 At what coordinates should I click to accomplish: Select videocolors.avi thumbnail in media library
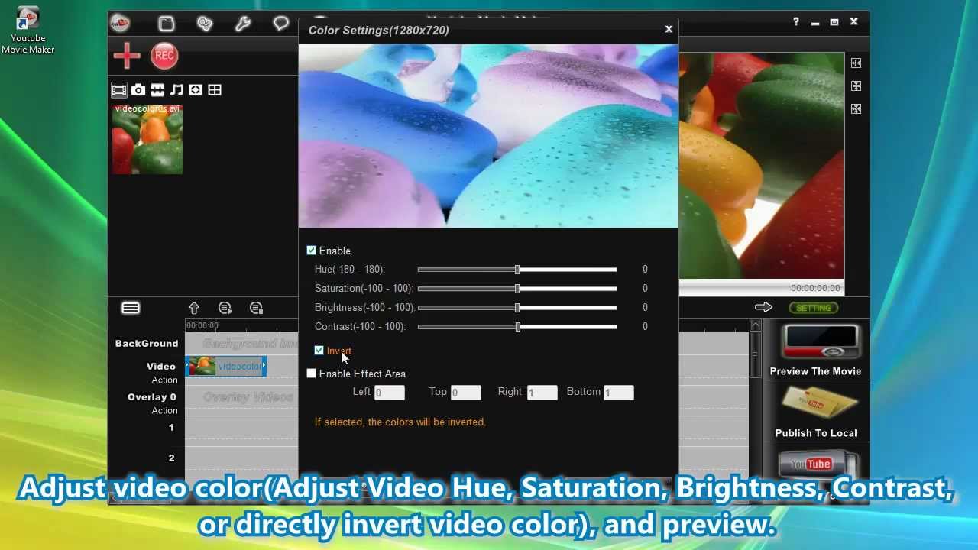pyautogui.click(x=147, y=140)
